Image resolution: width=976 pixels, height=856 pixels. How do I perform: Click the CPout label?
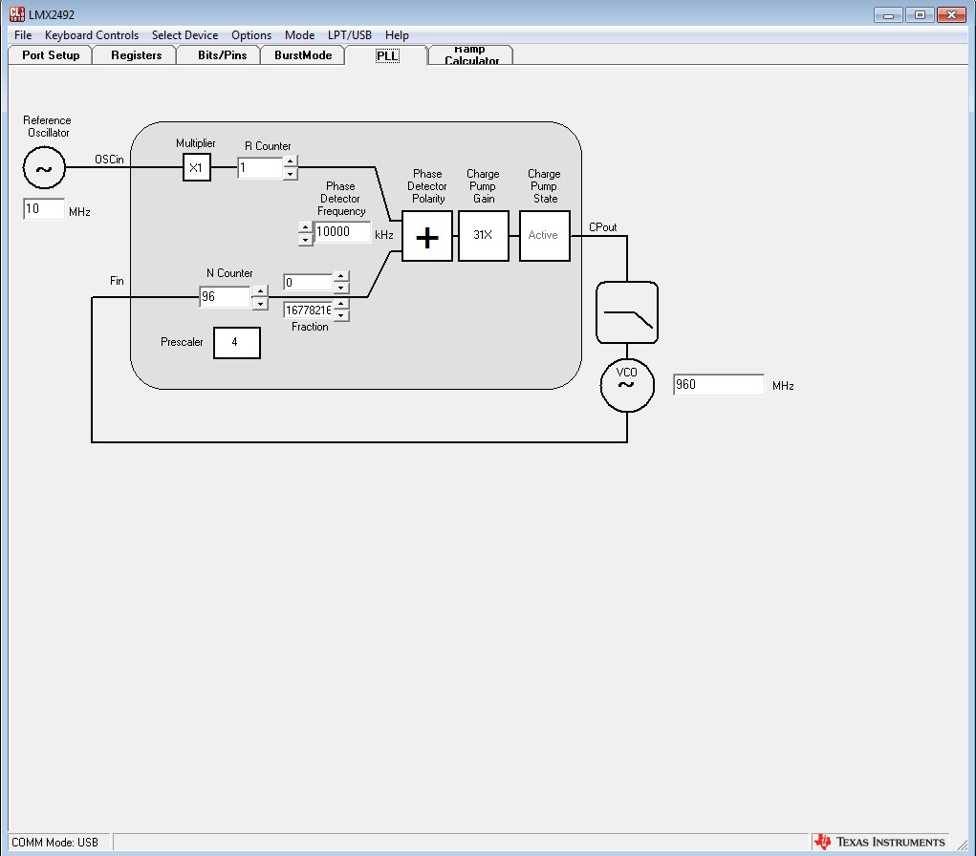pyautogui.click(x=602, y=227)
